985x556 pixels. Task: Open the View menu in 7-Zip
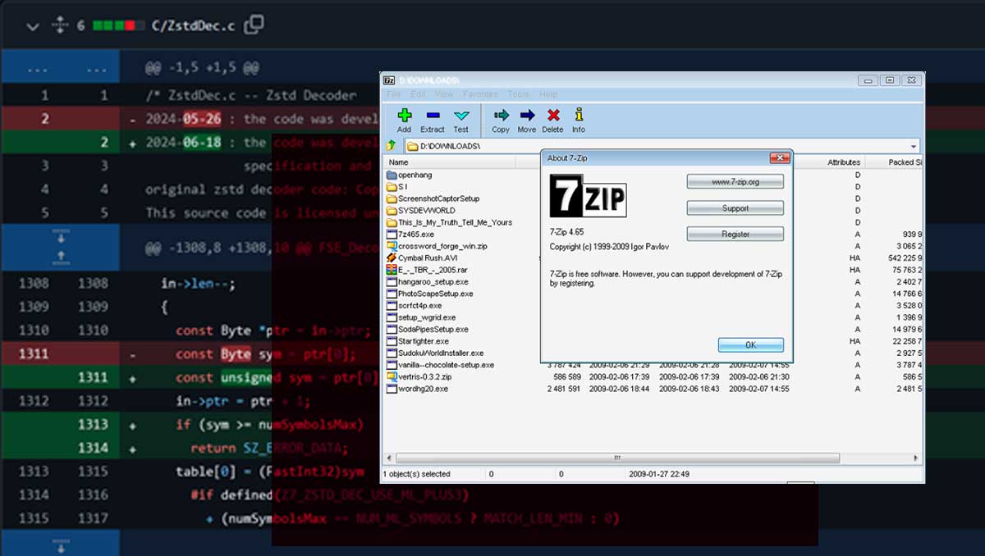click(x=444, y=94)
